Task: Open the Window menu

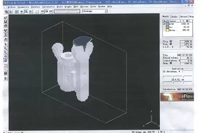Action: pos(102,7)
